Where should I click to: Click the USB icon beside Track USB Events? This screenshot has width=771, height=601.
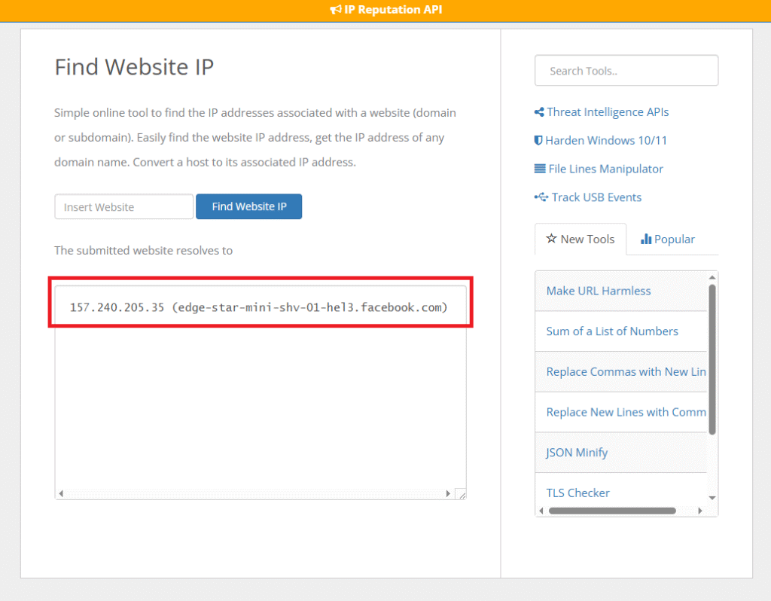(541, 197)
